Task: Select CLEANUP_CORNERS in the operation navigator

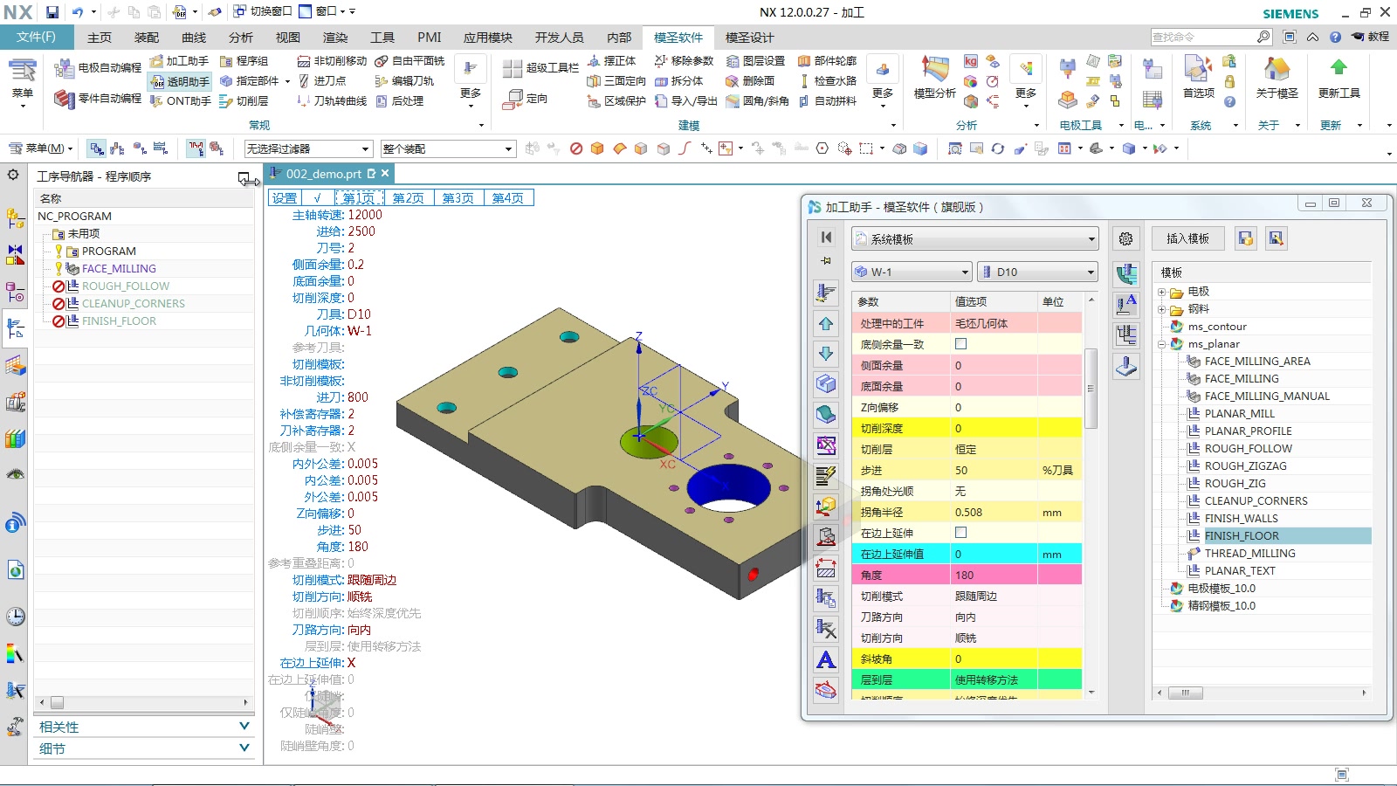Action: coord(134,304)
